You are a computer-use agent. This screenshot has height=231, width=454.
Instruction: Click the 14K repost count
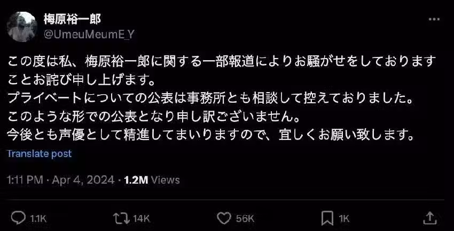click(142, 219)
